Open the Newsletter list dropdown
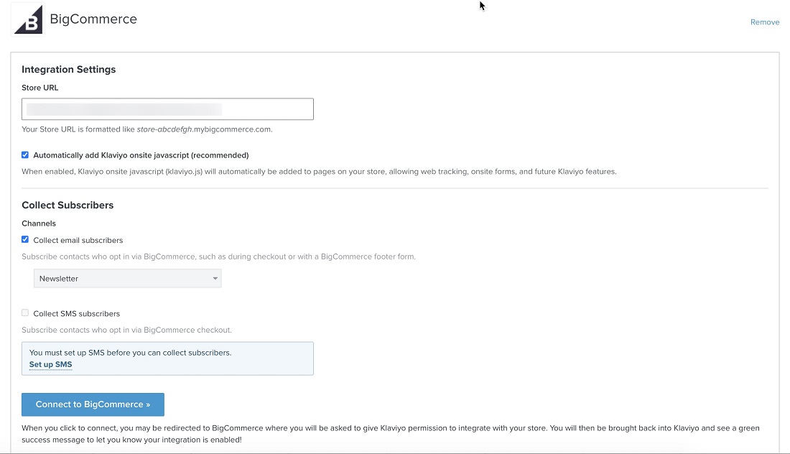The image size is (790, 454). point(127,279)
